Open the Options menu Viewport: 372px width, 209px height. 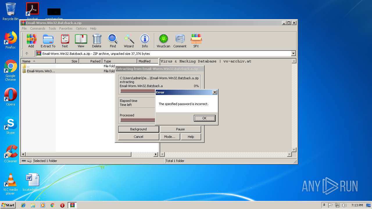point(81,28)
